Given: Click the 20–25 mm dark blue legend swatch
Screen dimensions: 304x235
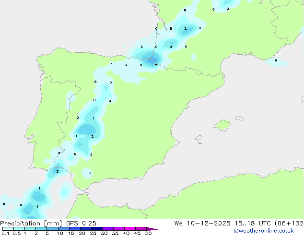Looking at the screenshot, I should pos(86,229).
